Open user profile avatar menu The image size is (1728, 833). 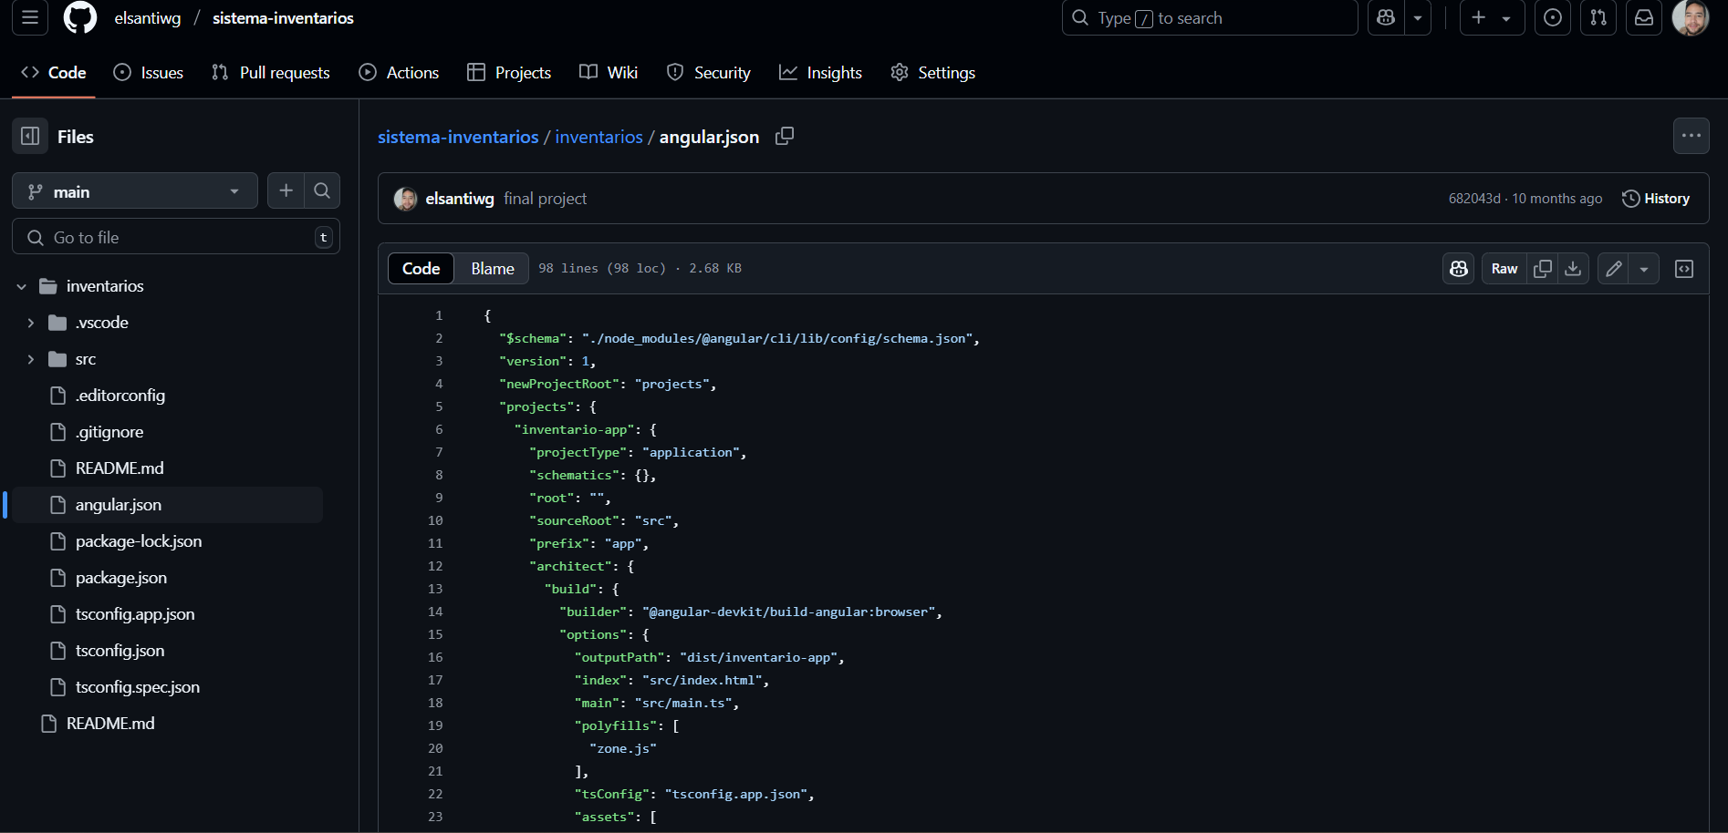point(1691,18)
